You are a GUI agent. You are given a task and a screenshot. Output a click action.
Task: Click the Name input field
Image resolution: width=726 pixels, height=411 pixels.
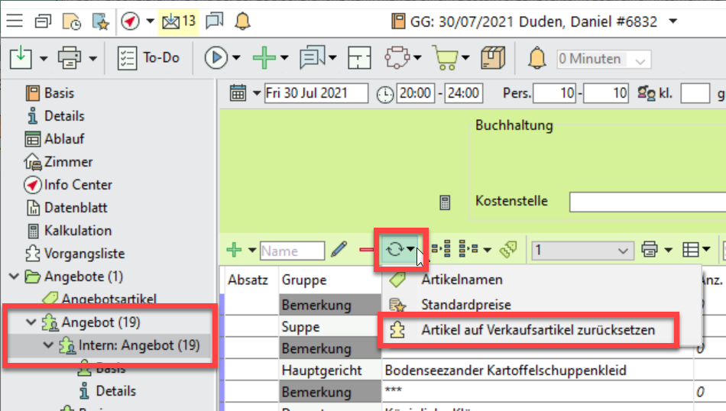[x=292, y=251]
